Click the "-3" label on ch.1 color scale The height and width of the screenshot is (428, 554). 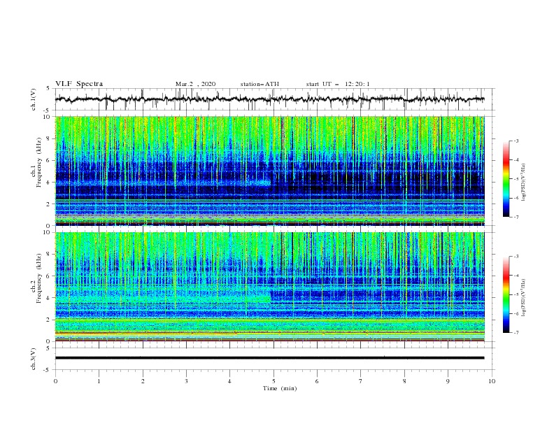point(516,141)
